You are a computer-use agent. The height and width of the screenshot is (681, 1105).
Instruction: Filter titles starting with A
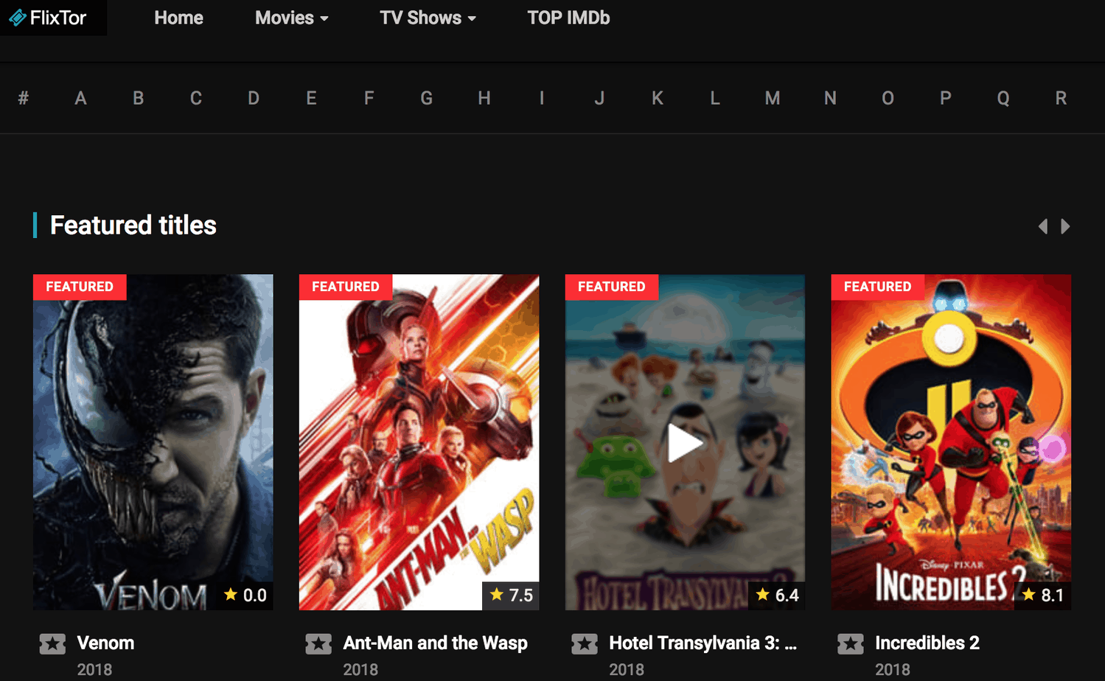81,98
